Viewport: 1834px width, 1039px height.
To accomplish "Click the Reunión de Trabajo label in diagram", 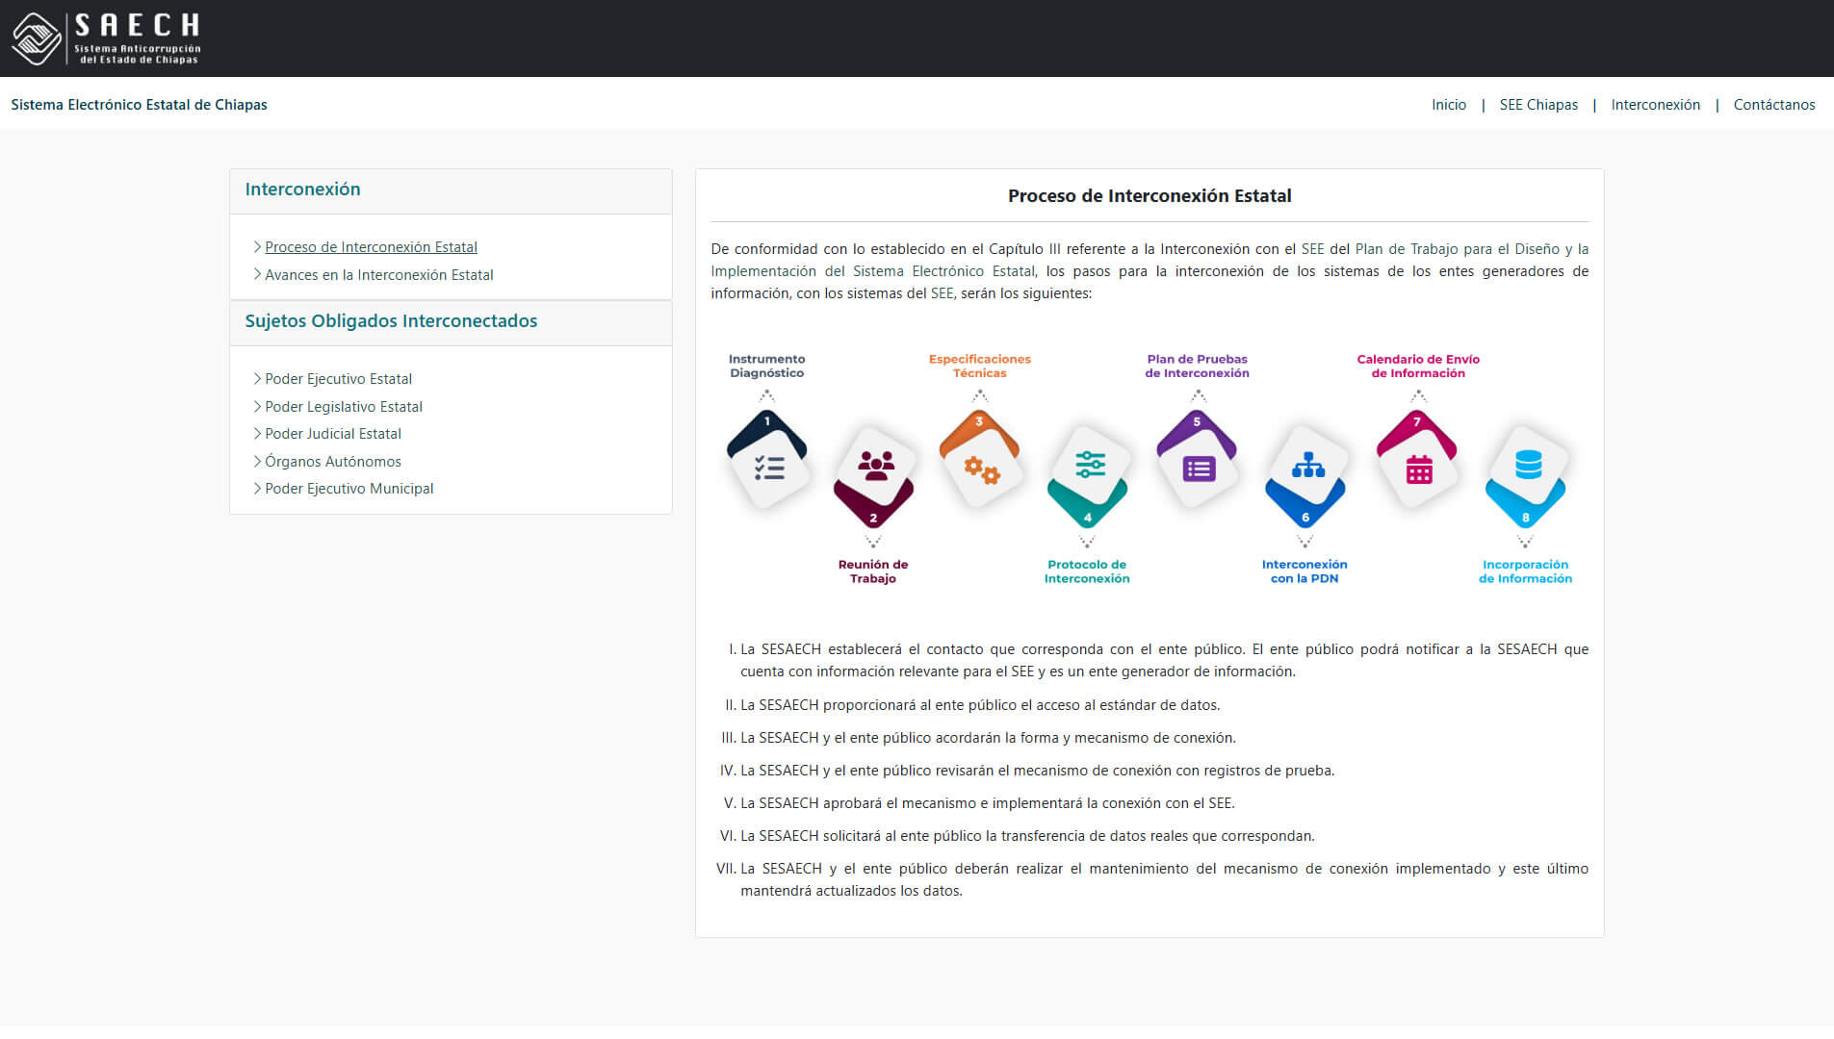I will coord(873,571).
